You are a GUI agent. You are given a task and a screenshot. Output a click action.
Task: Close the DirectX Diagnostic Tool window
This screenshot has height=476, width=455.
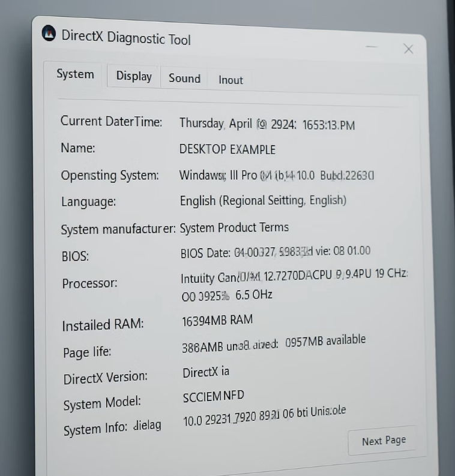click(x=408, y=49)
